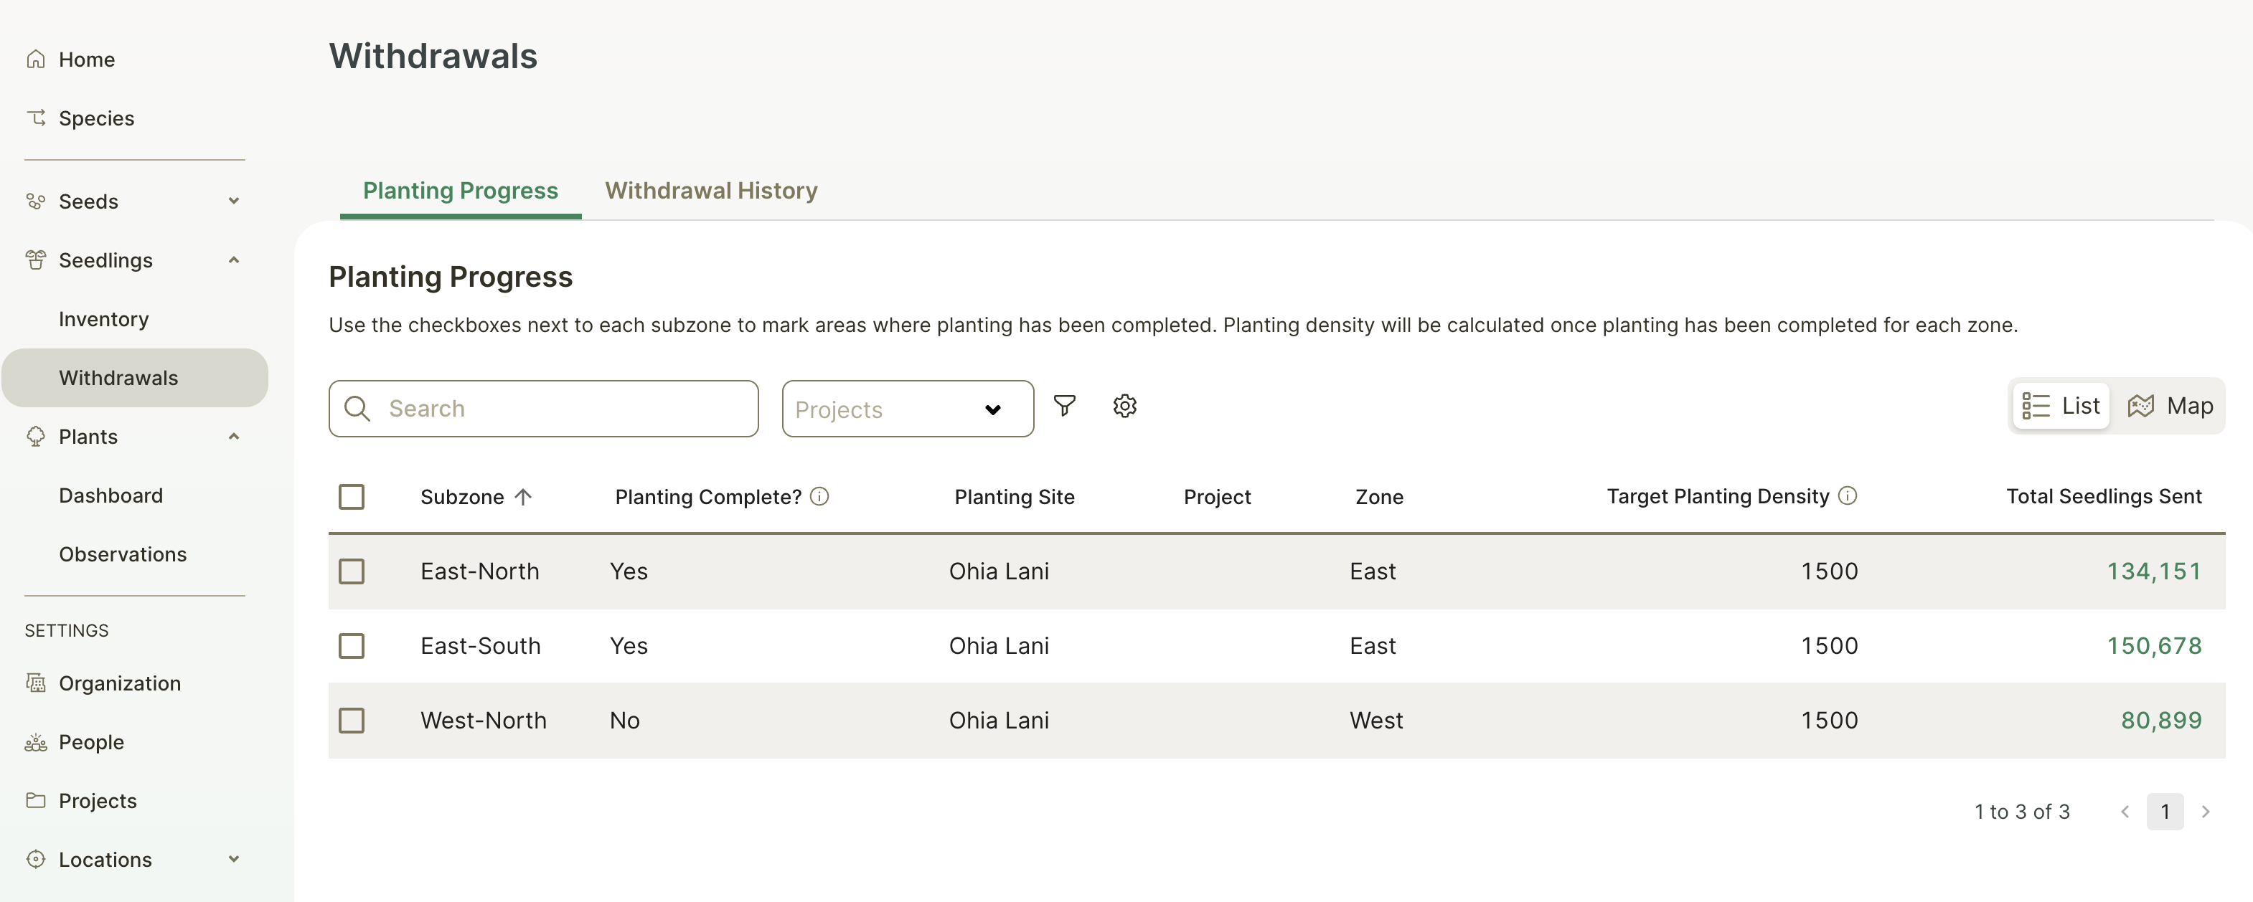This screenshot has height=902, width=2253.
Task: Switch to Map view
Action: tap(2170, 406)
